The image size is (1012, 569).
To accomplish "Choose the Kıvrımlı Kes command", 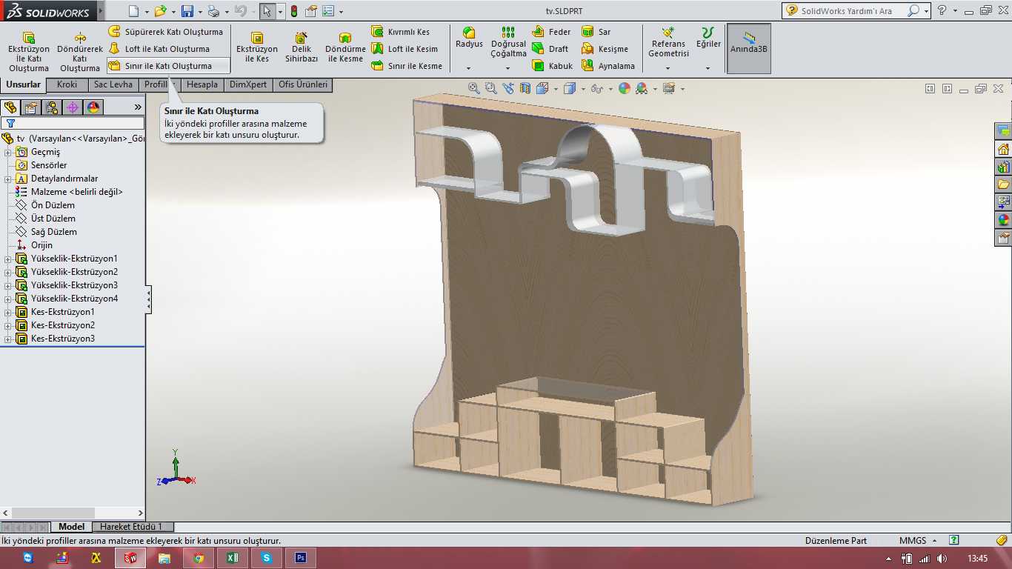I will (x=400, y=32).
